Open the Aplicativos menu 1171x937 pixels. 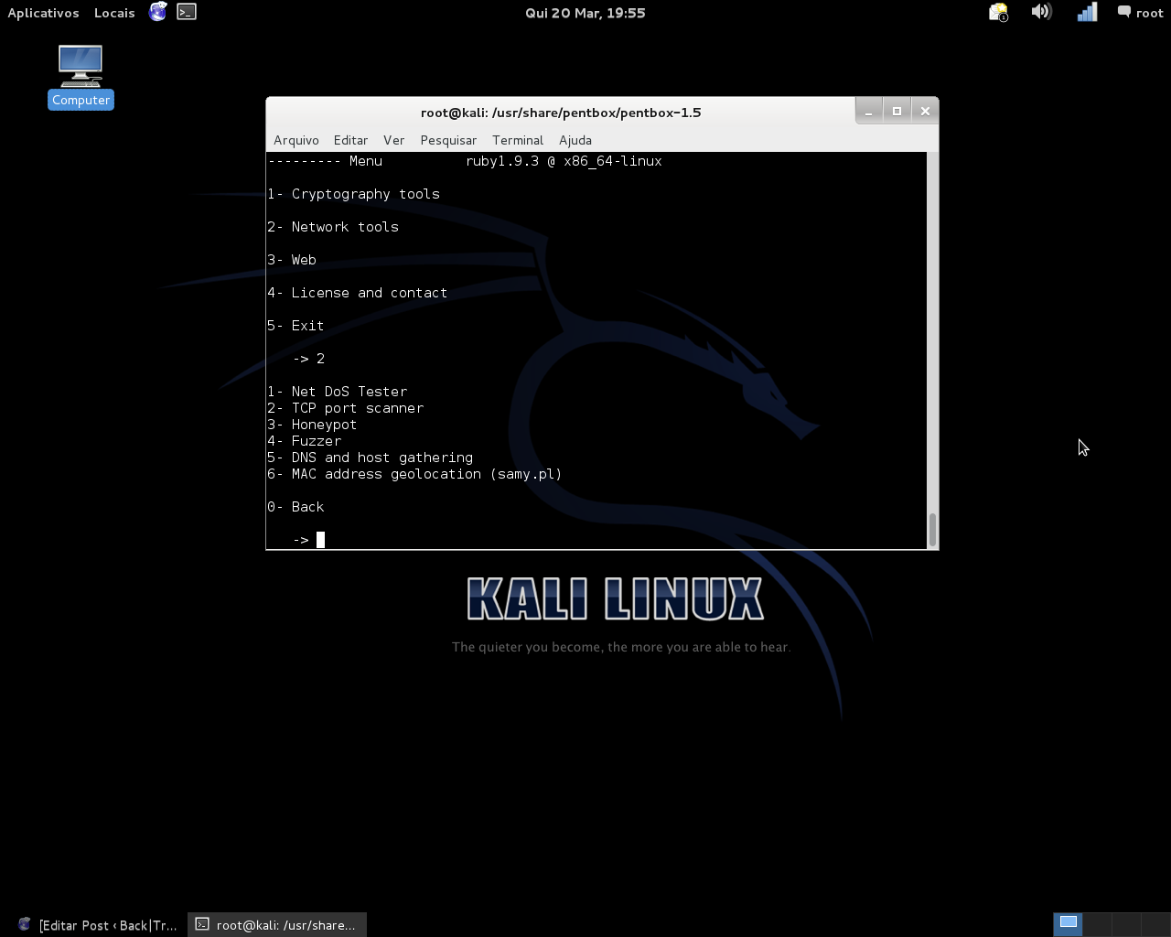click(x=43, y=13)
